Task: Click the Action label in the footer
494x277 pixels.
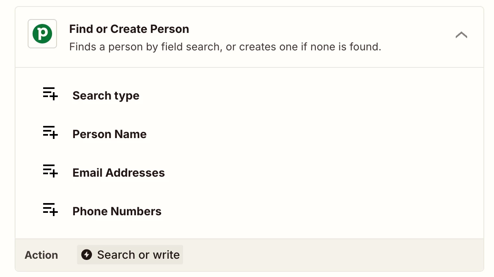Action: coord(41,255)
